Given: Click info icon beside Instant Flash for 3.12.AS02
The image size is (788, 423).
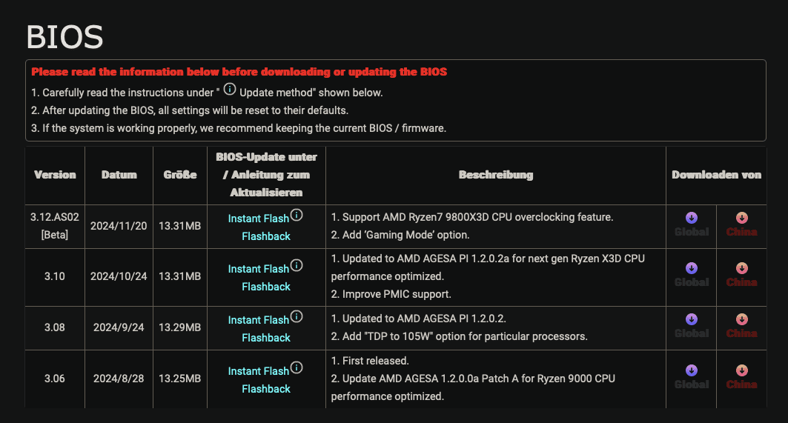Looking at the screenshot, I should (297, 215).
